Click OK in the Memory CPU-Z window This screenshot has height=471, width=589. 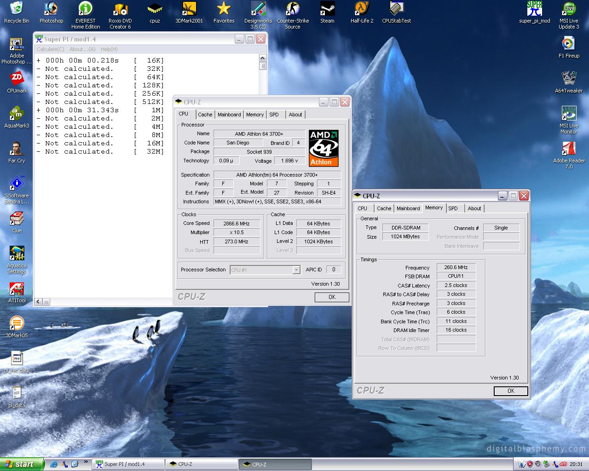(511, 391)
